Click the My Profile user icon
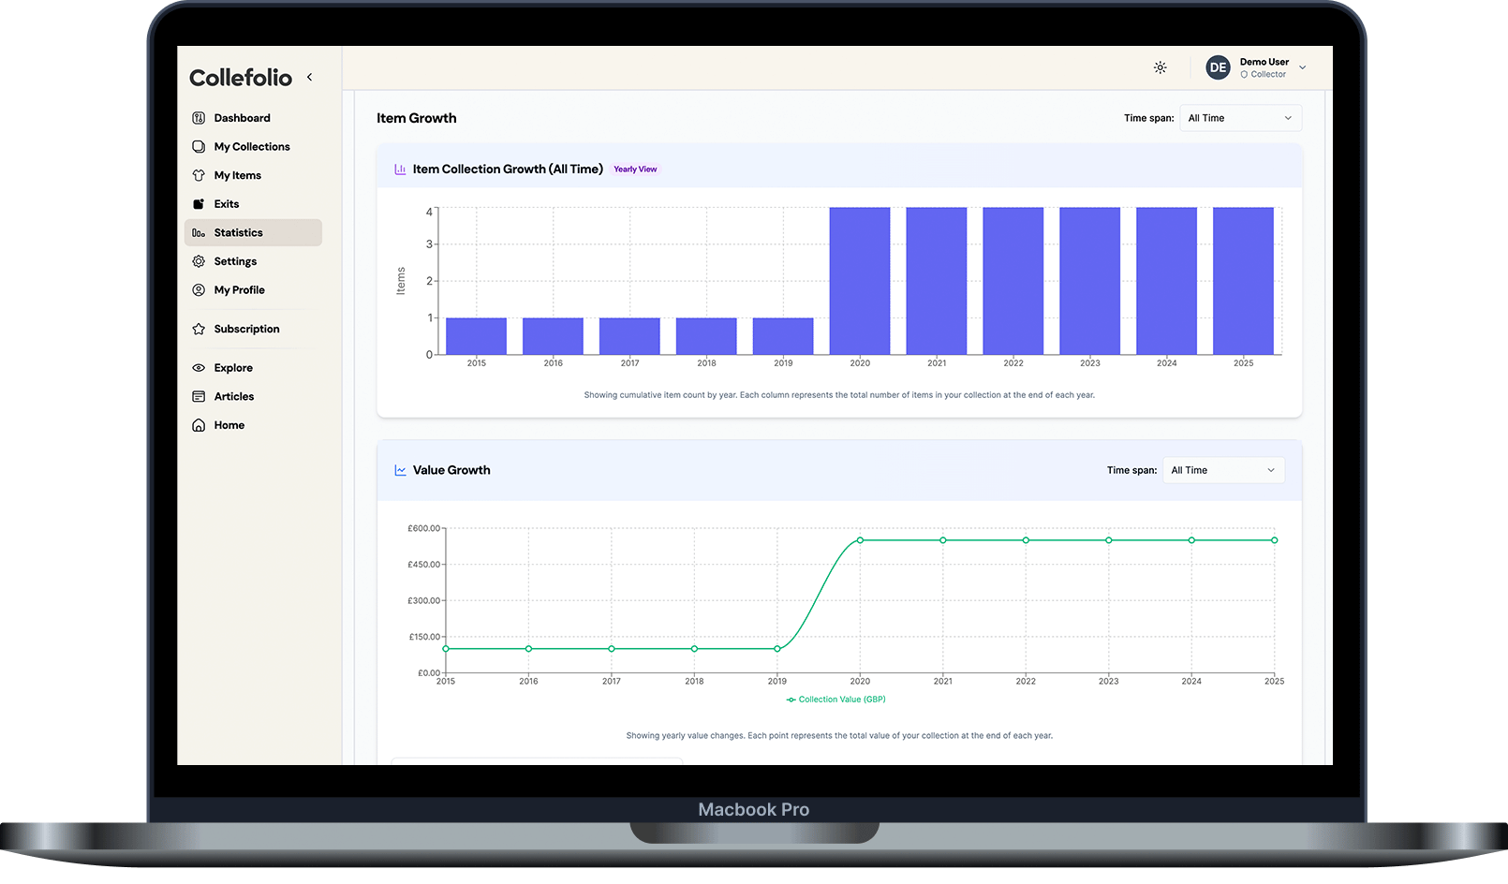Image resolution: width=1508 pixels, height=884 pixels. point(199,290)
